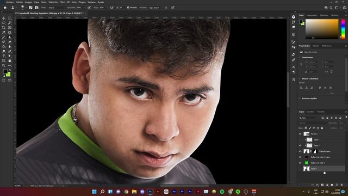The height and width of the screenshot is (196, 348).
Task: Toggle Quick Mask mode icon
Action: (x=4, y=80)
